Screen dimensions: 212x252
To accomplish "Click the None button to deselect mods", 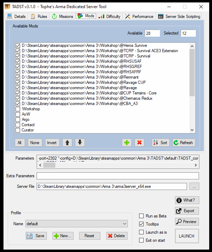I will point(35,142).
